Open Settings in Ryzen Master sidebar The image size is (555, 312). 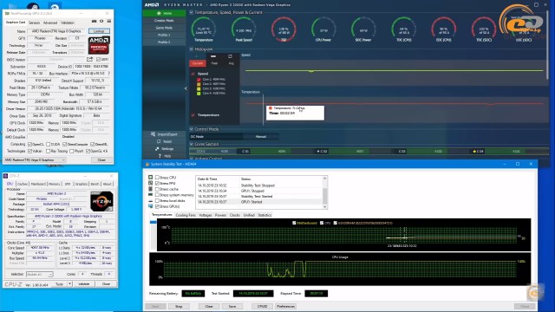[x=164, y=149]
